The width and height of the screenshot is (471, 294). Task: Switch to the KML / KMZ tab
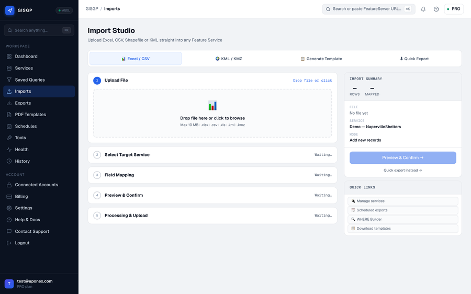click(x=229, y=59)
